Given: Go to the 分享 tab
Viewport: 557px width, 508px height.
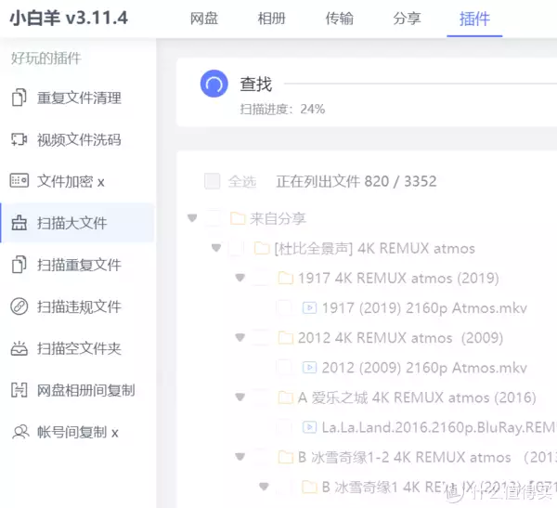Looking at the screenshot, I should coord(407,19).
